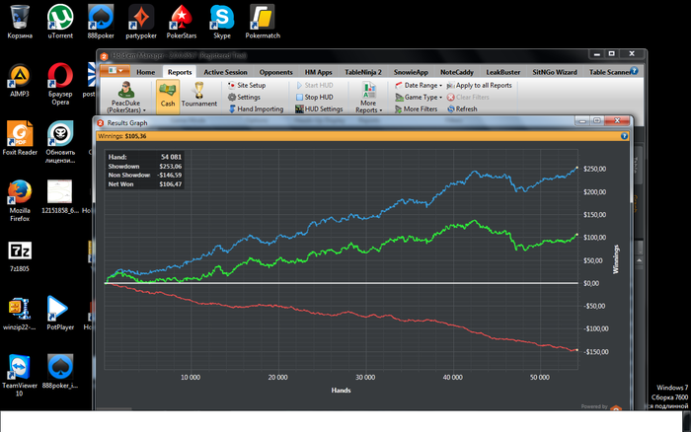Open the Table Scanner tab
The width and height of the screenshot is (691, 432).
pyautogui.click(x=609, y=72)
